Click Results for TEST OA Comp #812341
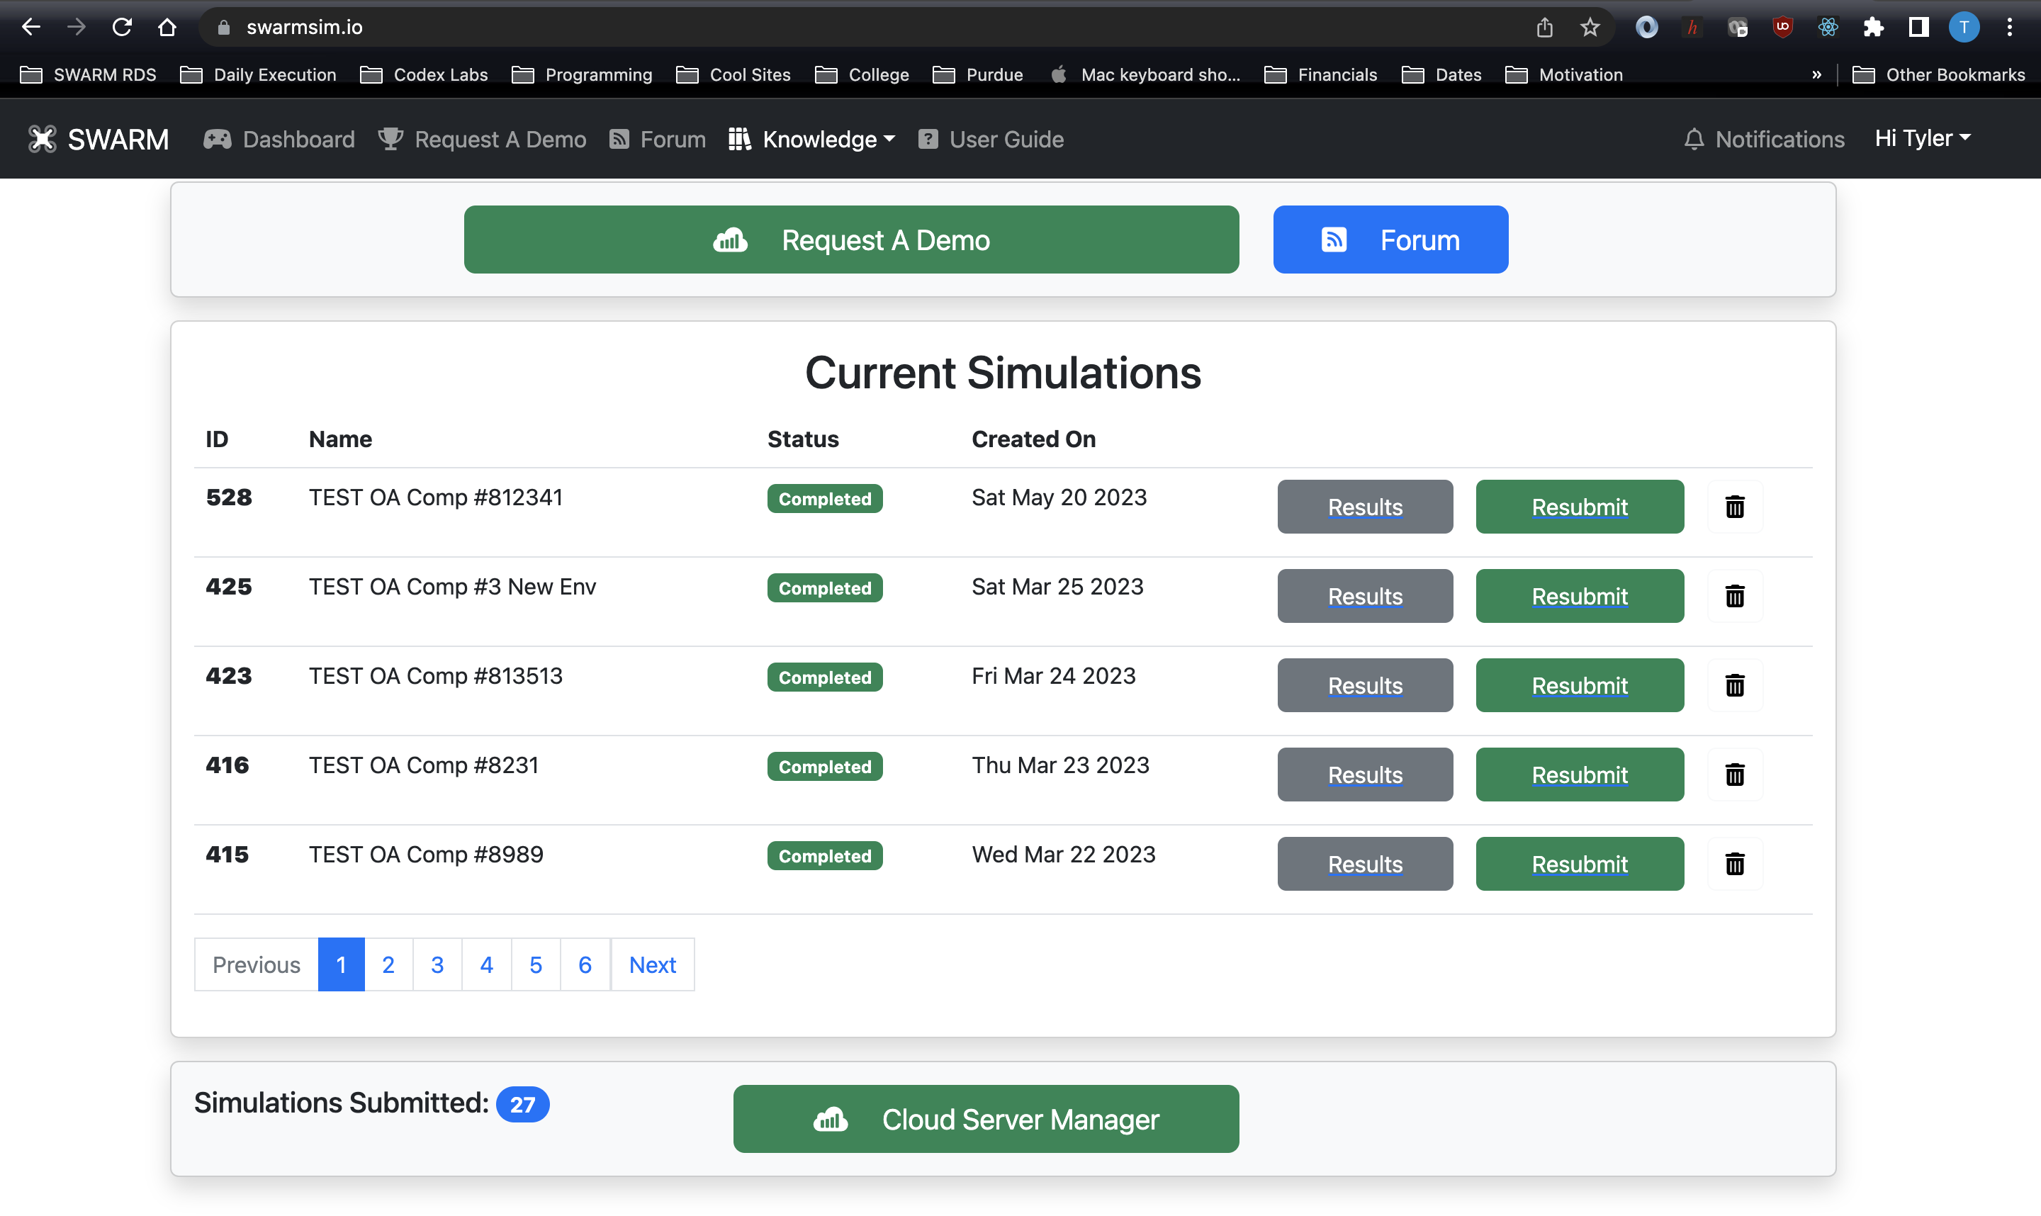This screenshot has height=1216, width=2041. point(1364,505)
